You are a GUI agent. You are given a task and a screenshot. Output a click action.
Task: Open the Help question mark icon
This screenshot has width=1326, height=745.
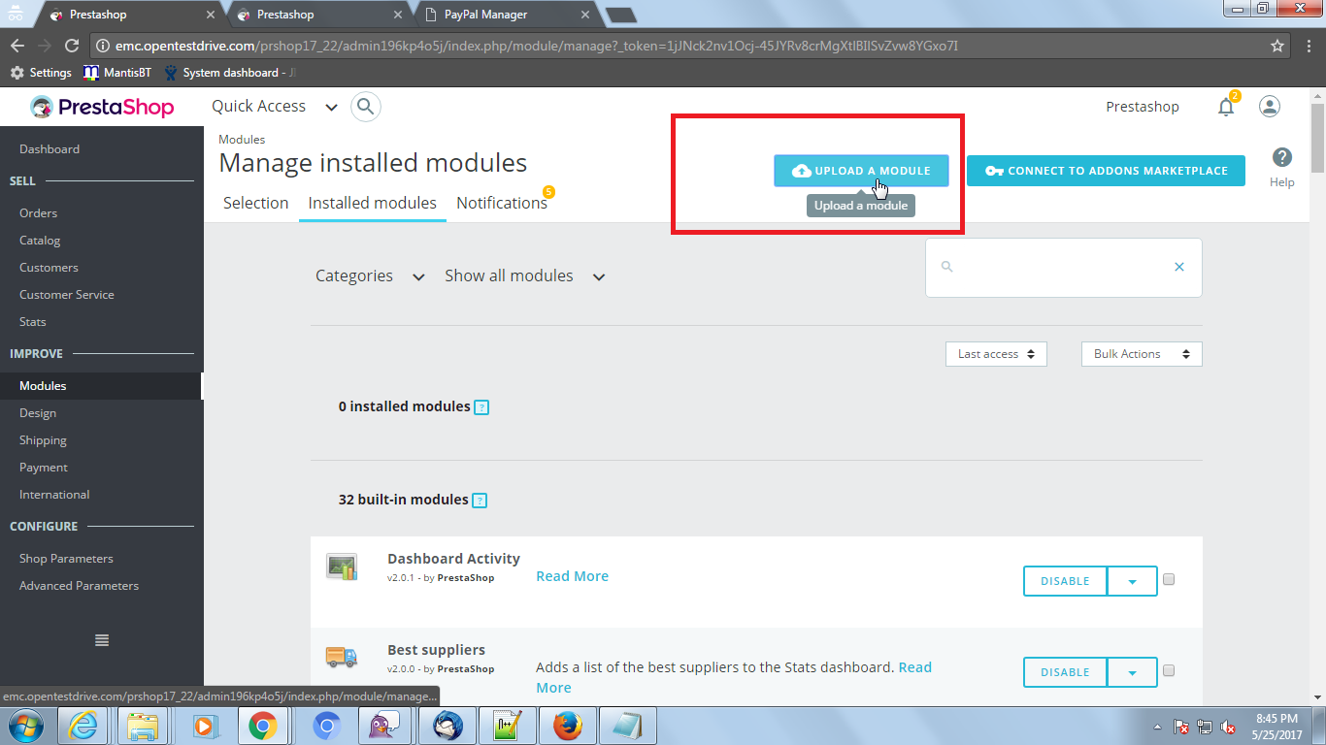coord(1281,157)
